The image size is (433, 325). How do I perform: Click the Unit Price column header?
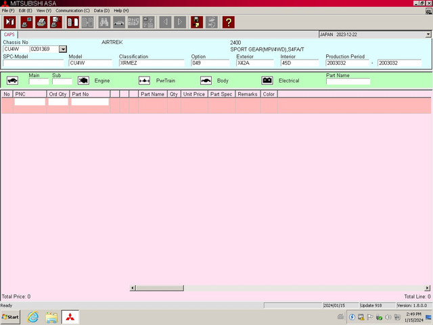pos(194,94)
